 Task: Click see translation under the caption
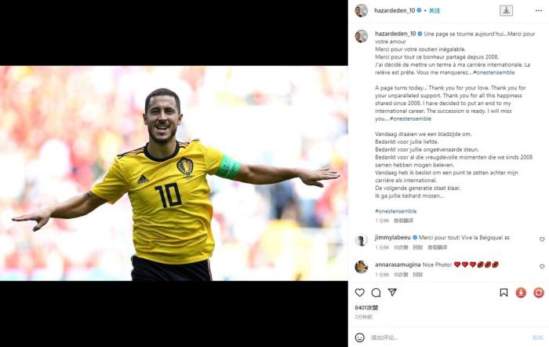pyautogui.click(x=403, y=221)
